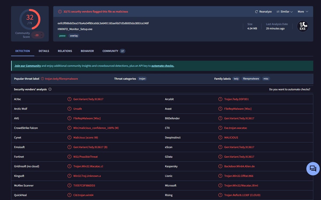The width and height of the screenshot is (321, 200).
Task: Select the filerepmalware family label tag
Action: tap(251, 79)
